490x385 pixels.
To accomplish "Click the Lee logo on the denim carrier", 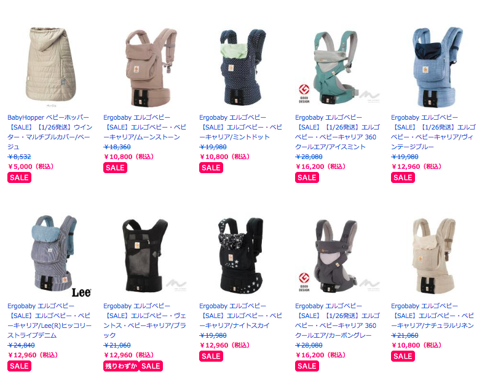I will click(81, 292).
